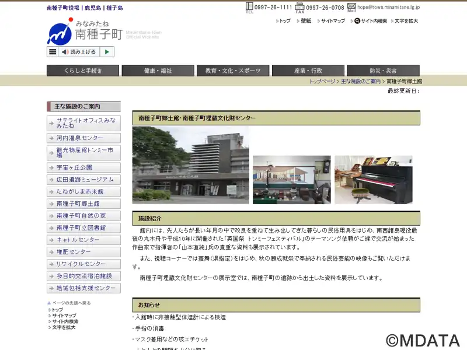Click the 読み上げる speaker button

pos(79,52)
